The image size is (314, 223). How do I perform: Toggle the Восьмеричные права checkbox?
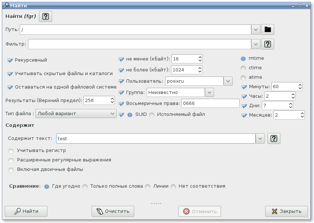point(121,104)
